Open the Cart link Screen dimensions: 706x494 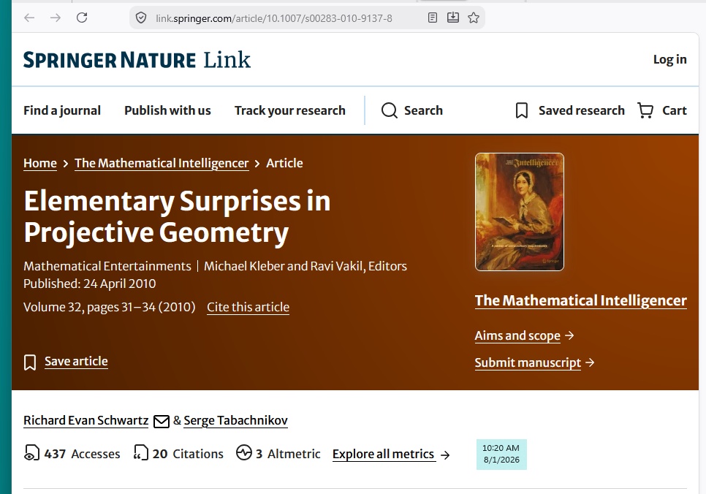(x=674, y=110)
